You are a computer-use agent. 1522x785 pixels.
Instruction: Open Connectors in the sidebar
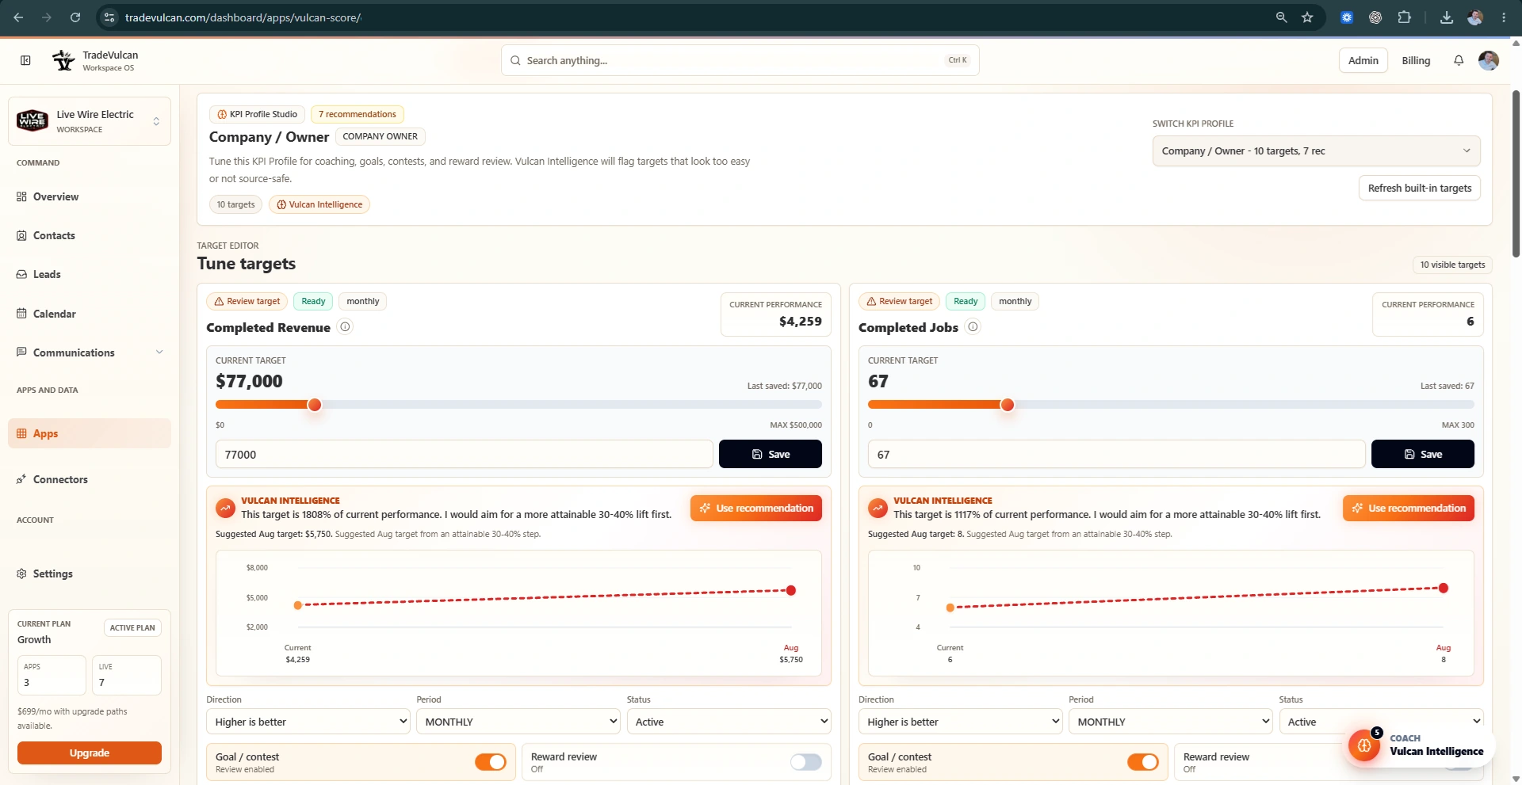(90, 479)
